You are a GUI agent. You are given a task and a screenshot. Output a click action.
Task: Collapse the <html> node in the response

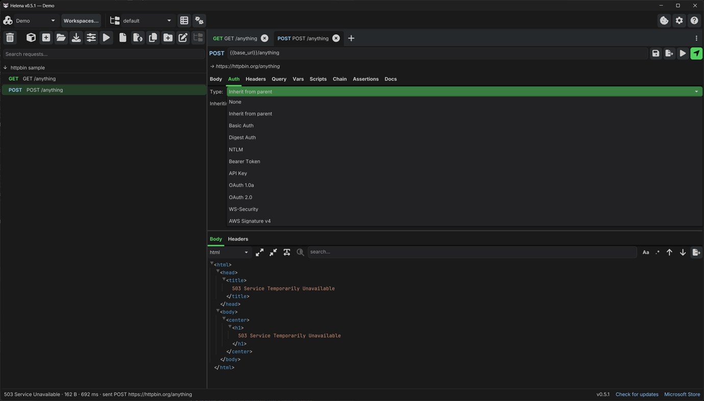click(x=212, y=263)
